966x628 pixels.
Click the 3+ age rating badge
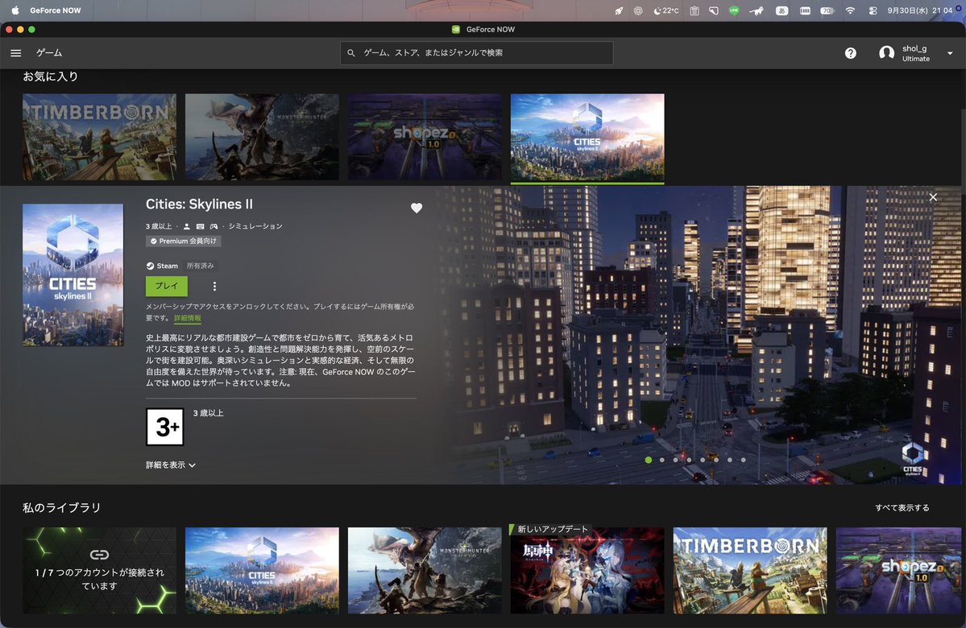[x=164, y=427]
